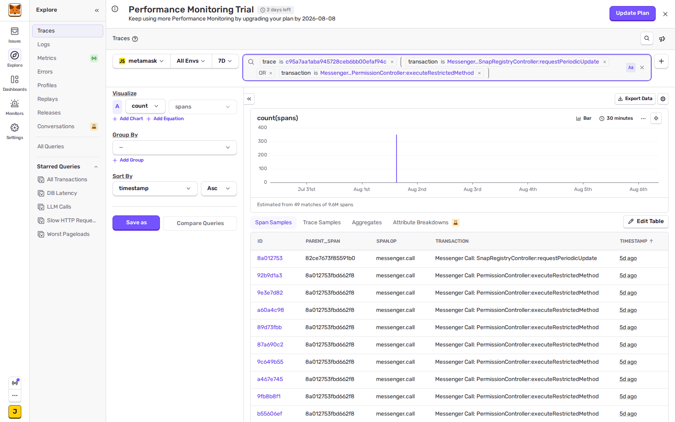Clear the entire search query

pyautogui.click(x=642, y=68)
